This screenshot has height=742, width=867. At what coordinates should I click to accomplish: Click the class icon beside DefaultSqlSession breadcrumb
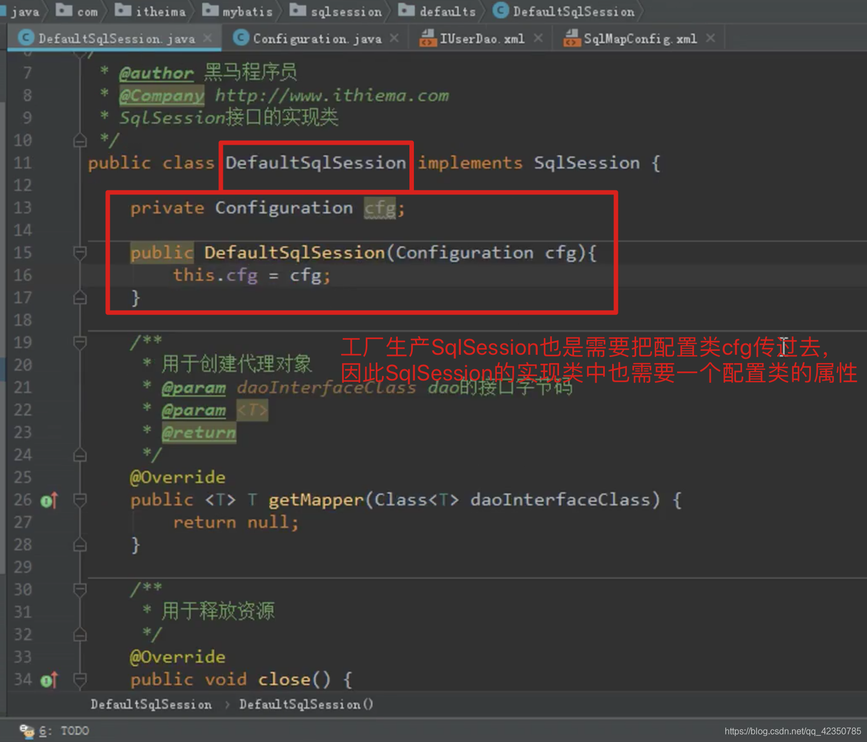[x=501, y=11]
